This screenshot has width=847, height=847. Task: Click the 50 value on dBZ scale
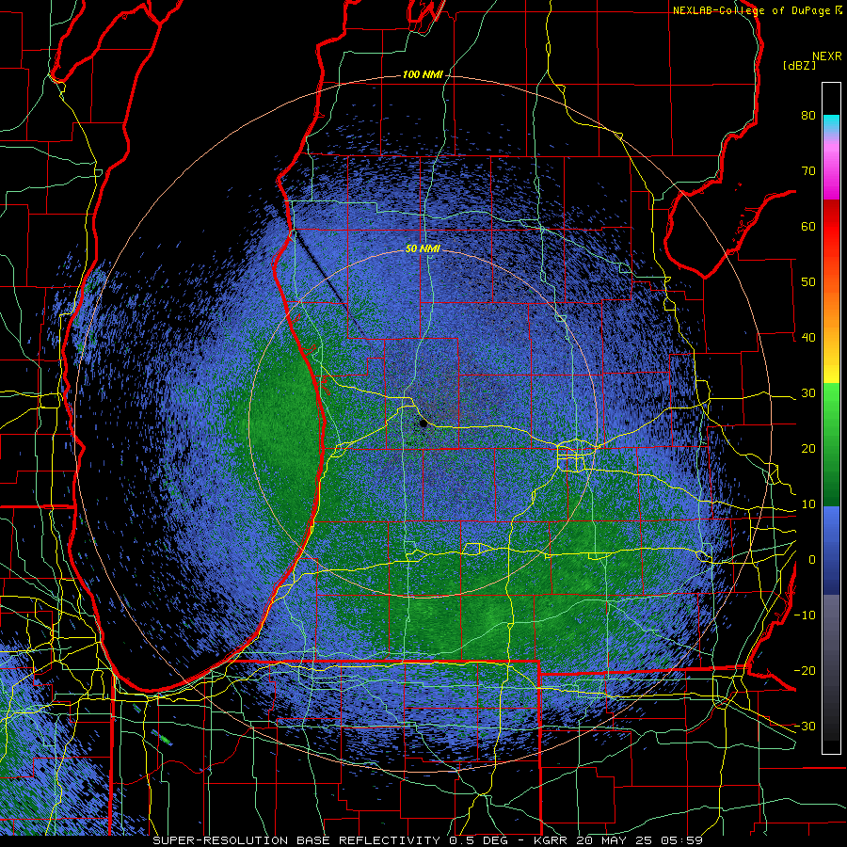[x=808, y=282]
